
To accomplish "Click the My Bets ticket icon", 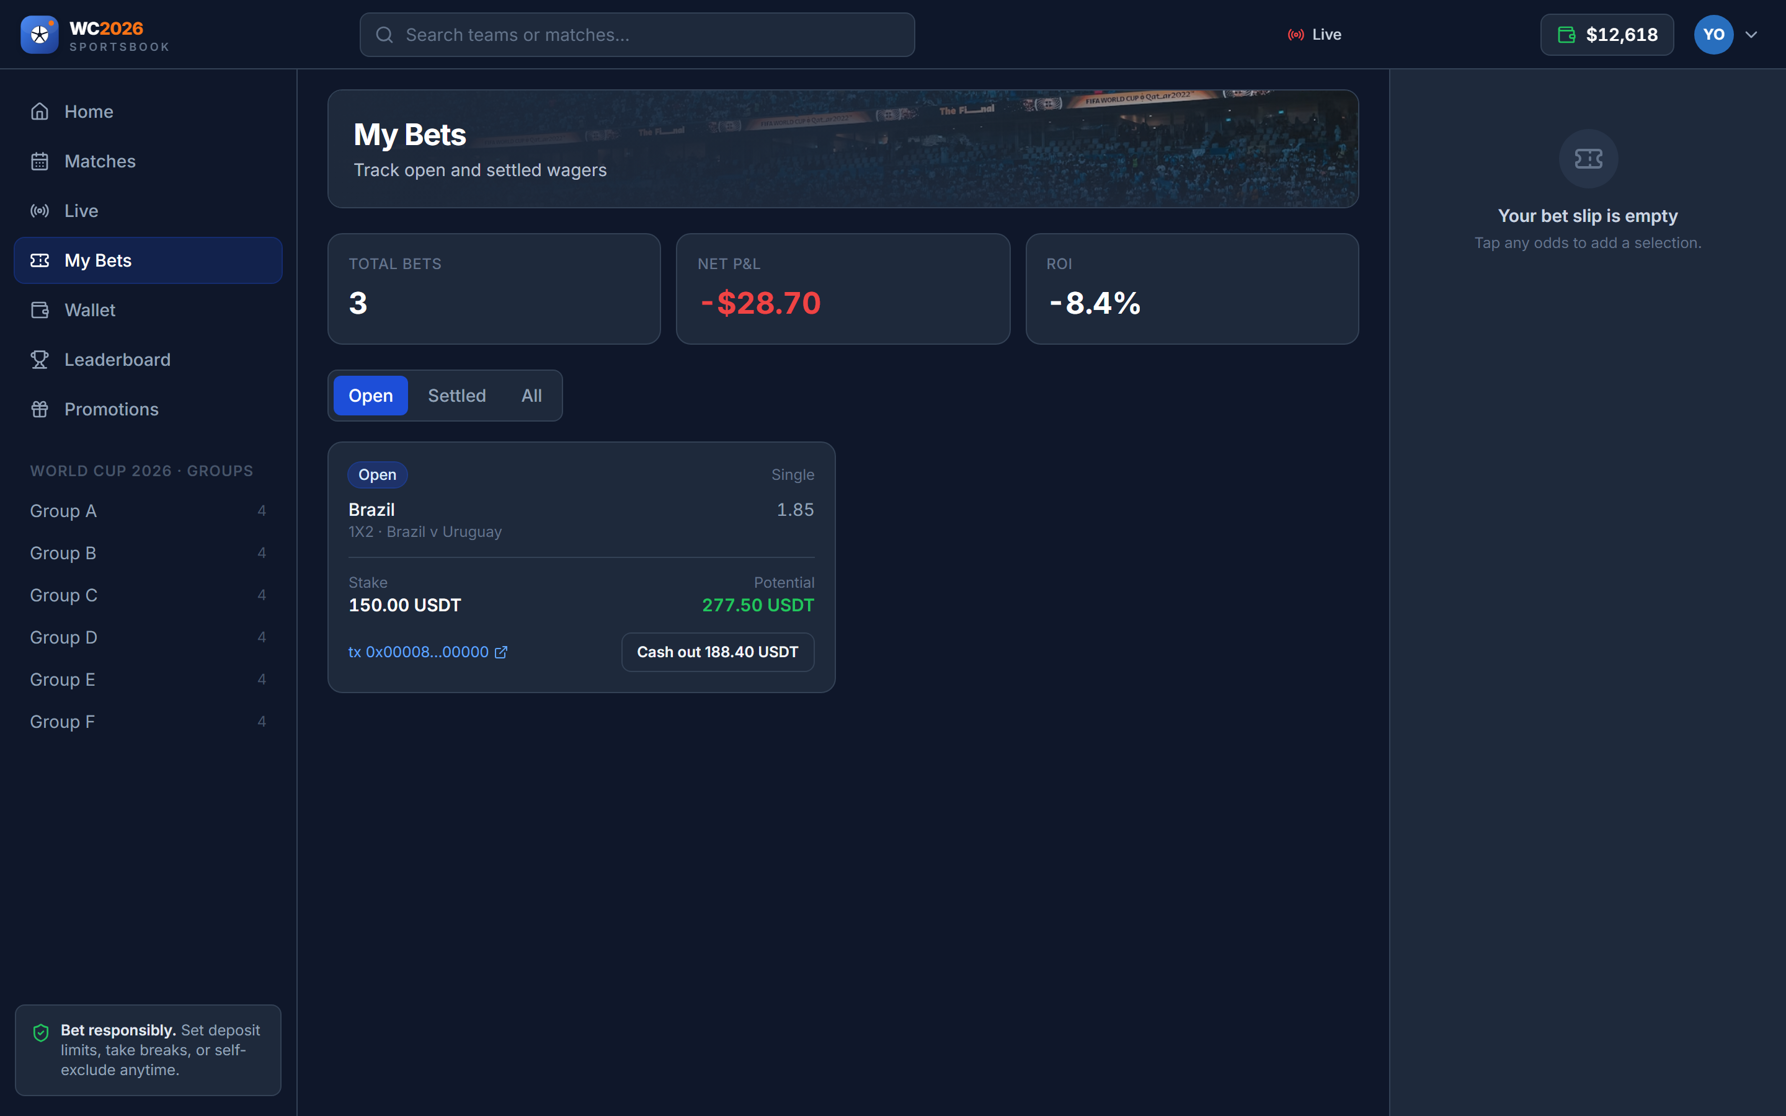I will (40, 260).
